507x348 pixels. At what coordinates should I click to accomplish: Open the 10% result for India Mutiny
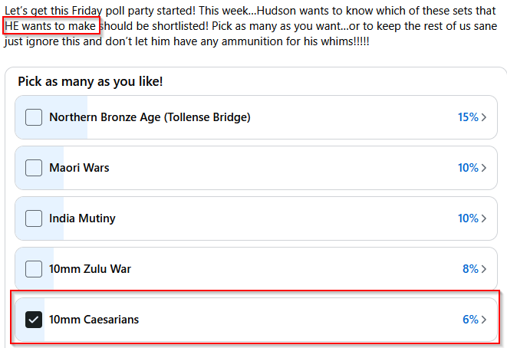click(x=467, y=218)
